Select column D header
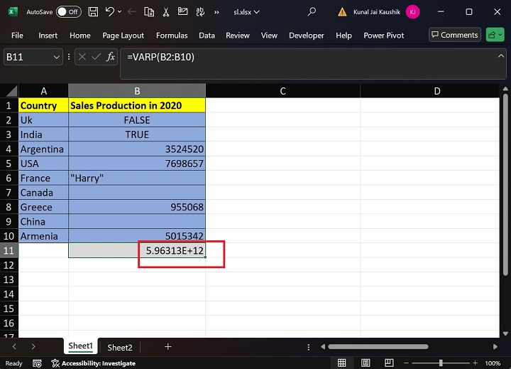Viewport: 511px width, 369px height. [437, 91]
